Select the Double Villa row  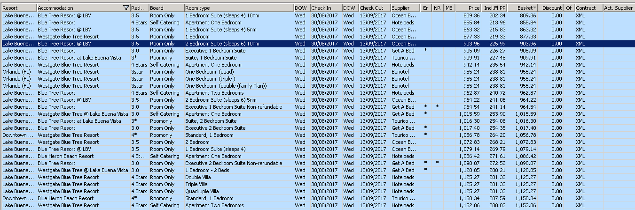click(x=317, y=177)
